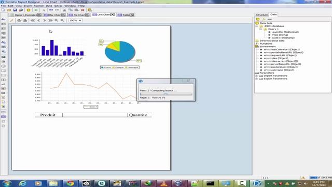332x187 pixels.
Task: Open VLC media player from the taskbar
Action: coord(163,183)
